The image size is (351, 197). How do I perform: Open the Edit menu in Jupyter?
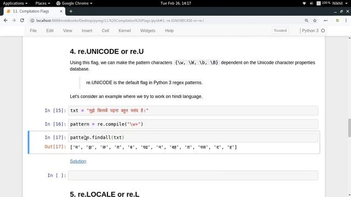(x=50, y=31)
